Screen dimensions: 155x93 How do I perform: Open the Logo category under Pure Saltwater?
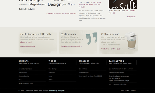(x=113, y=13)
